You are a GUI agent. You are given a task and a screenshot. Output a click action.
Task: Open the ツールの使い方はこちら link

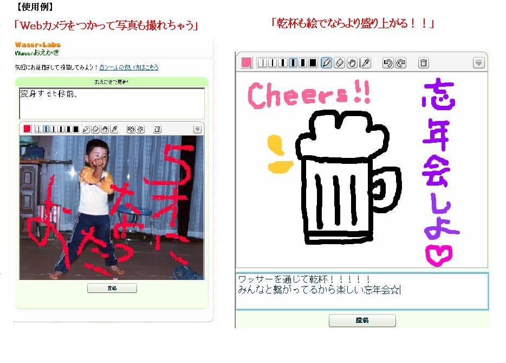(129, 67)
